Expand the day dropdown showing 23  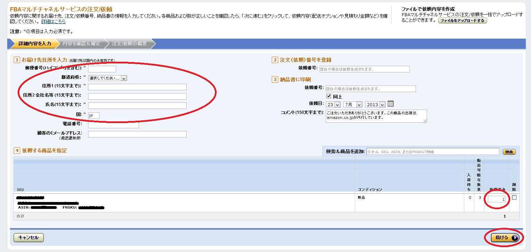tap(333, 104)
